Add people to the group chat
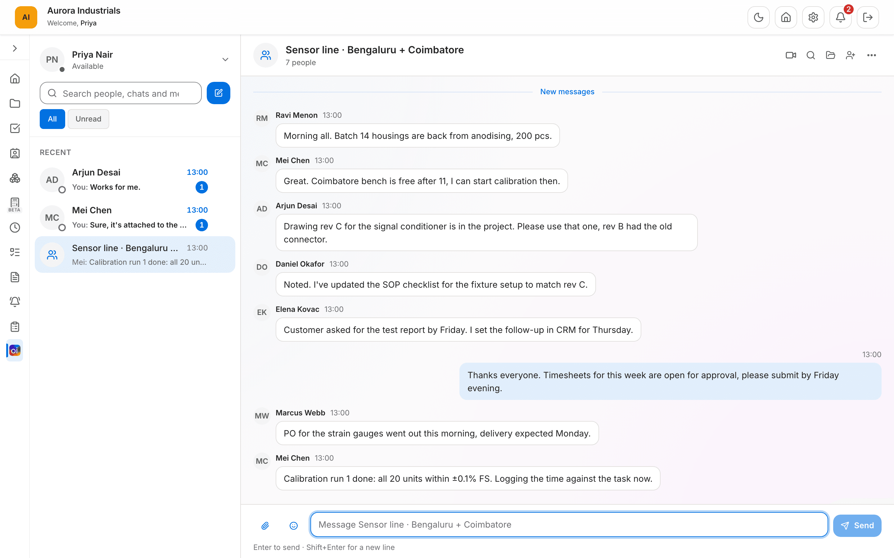The width and height of the screenshot is (894, 558). (851, 55)
